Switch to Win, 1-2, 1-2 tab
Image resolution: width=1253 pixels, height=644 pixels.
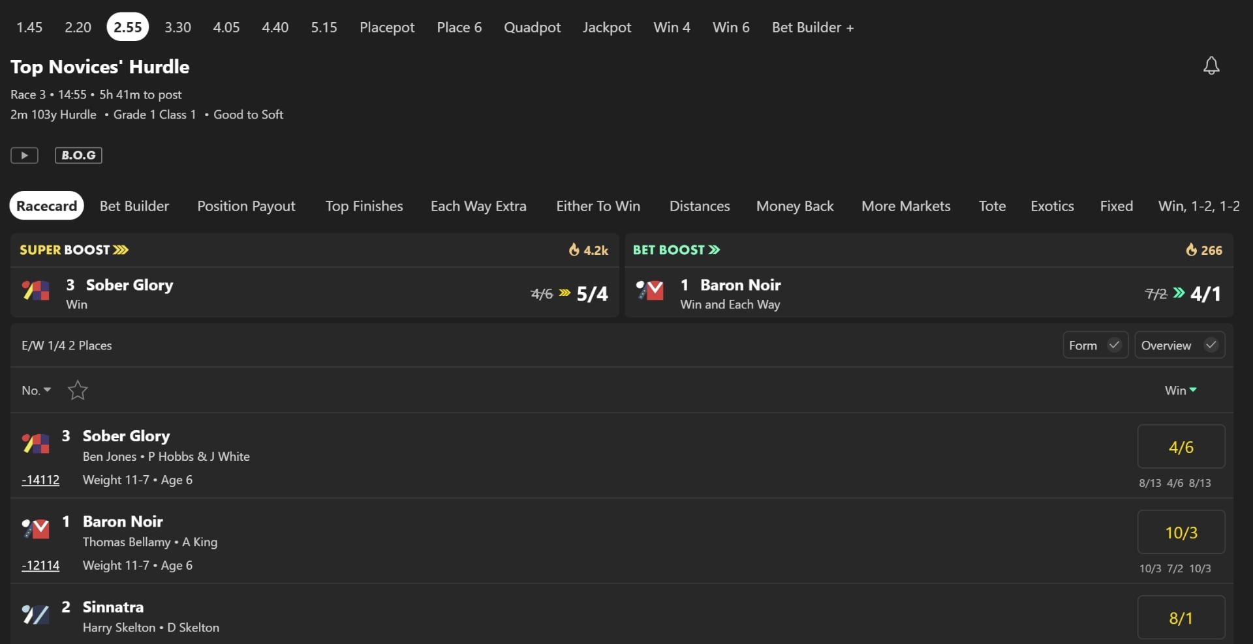1199,206
